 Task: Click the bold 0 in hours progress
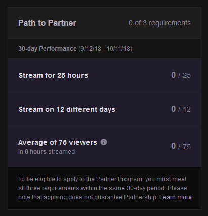click(x=174, y=75)
